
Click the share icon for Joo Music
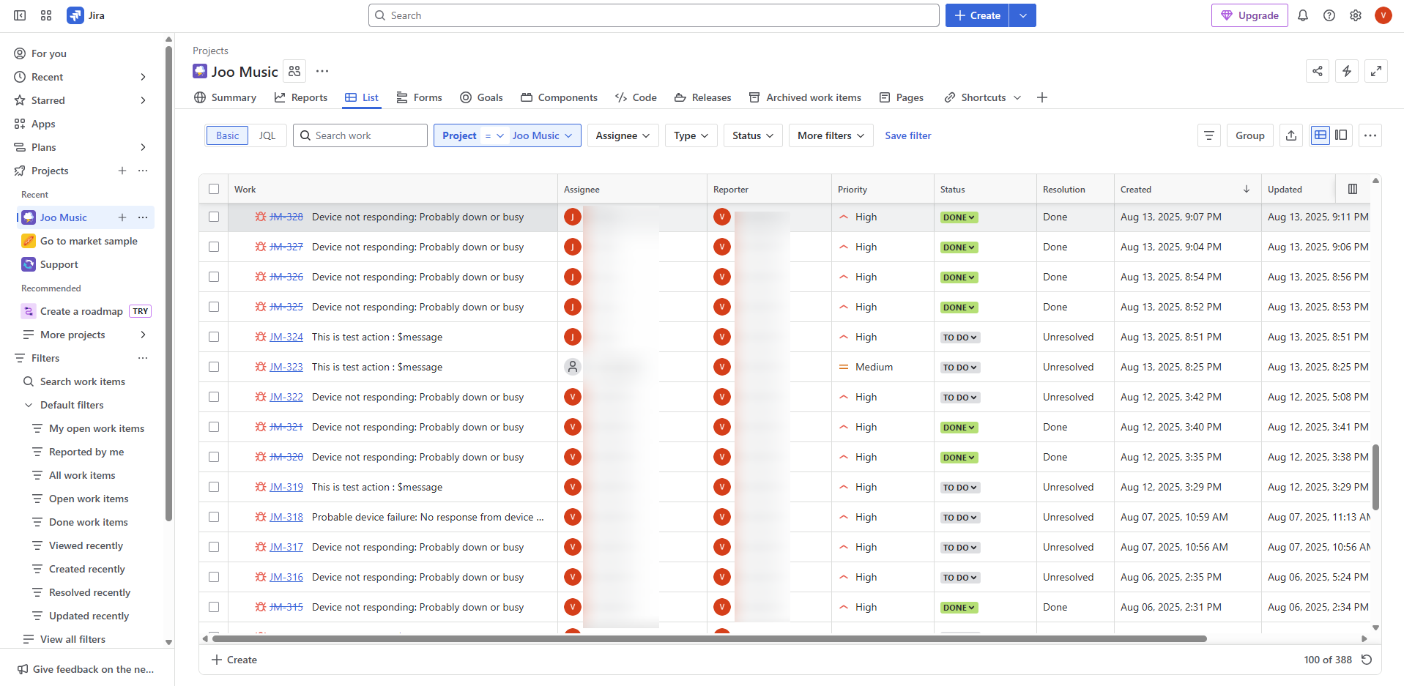(x=1317, y=71)
